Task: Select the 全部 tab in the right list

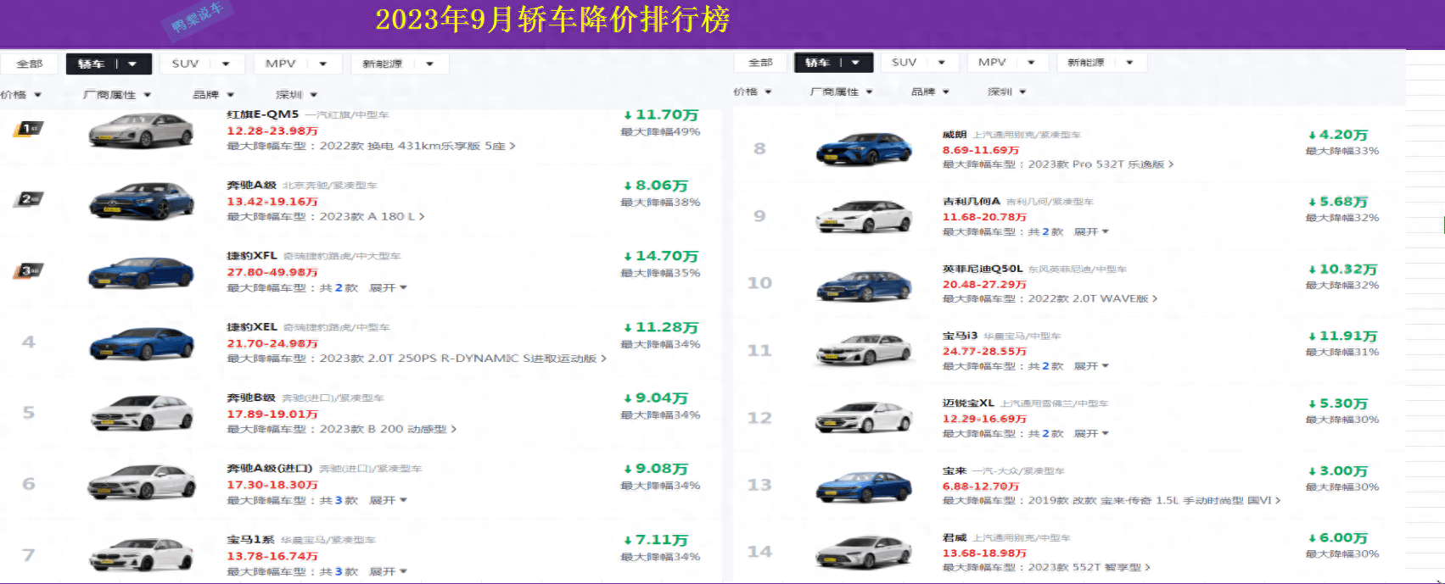Action: click(x=760, y=62)
